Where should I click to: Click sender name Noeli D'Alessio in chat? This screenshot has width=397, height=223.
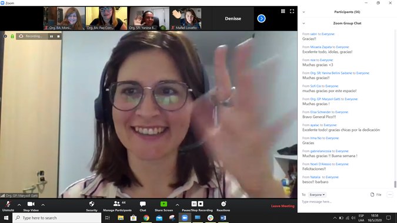point(321,164)
